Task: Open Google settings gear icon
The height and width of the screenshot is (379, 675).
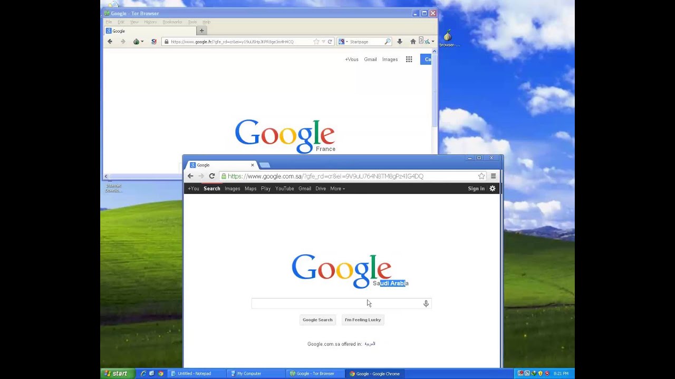Action: pyautogui.click(x=493, y=188)
